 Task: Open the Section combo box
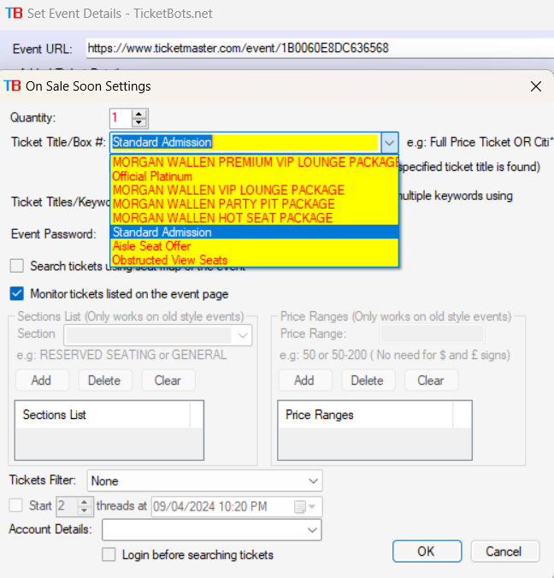158,335
